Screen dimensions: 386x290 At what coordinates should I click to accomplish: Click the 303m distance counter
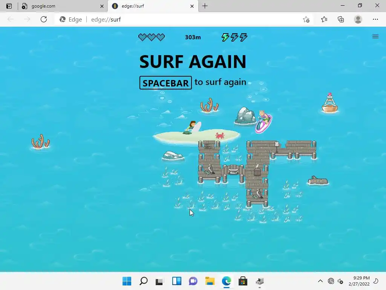(x=193, y=37)
